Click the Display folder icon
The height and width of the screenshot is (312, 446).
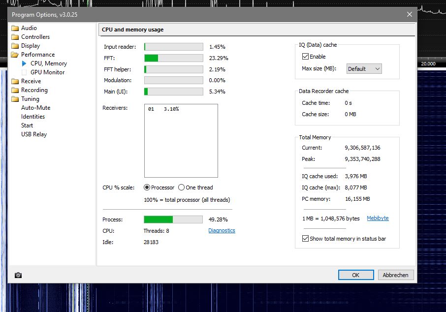coord(15,46)
